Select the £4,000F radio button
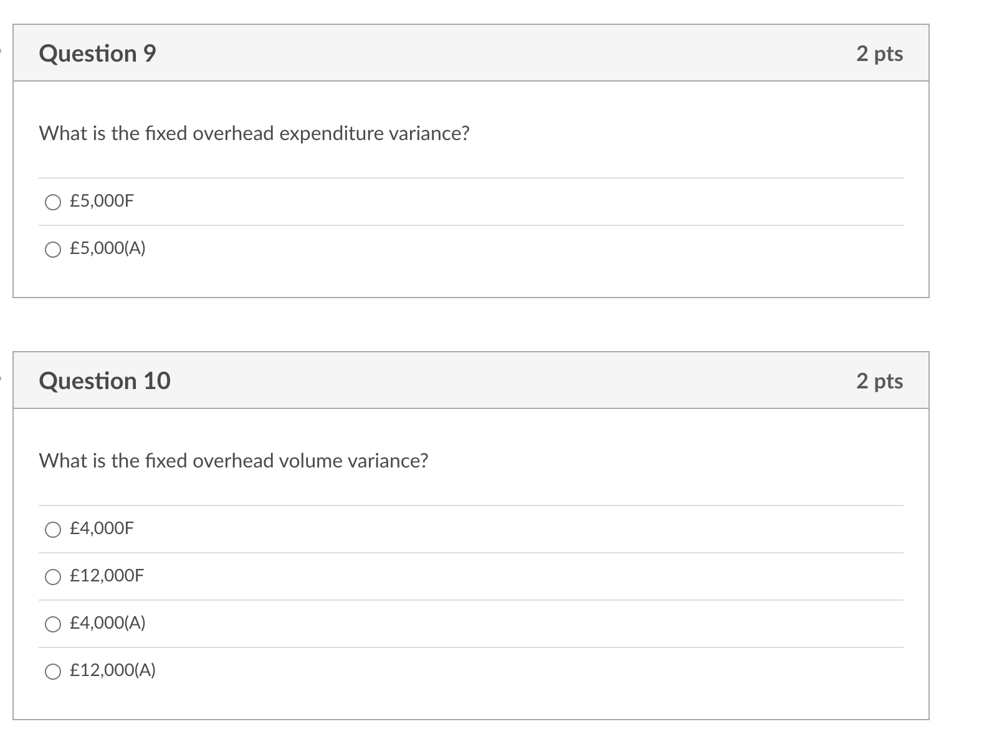The image size is (1002, 742). [54, 530]
